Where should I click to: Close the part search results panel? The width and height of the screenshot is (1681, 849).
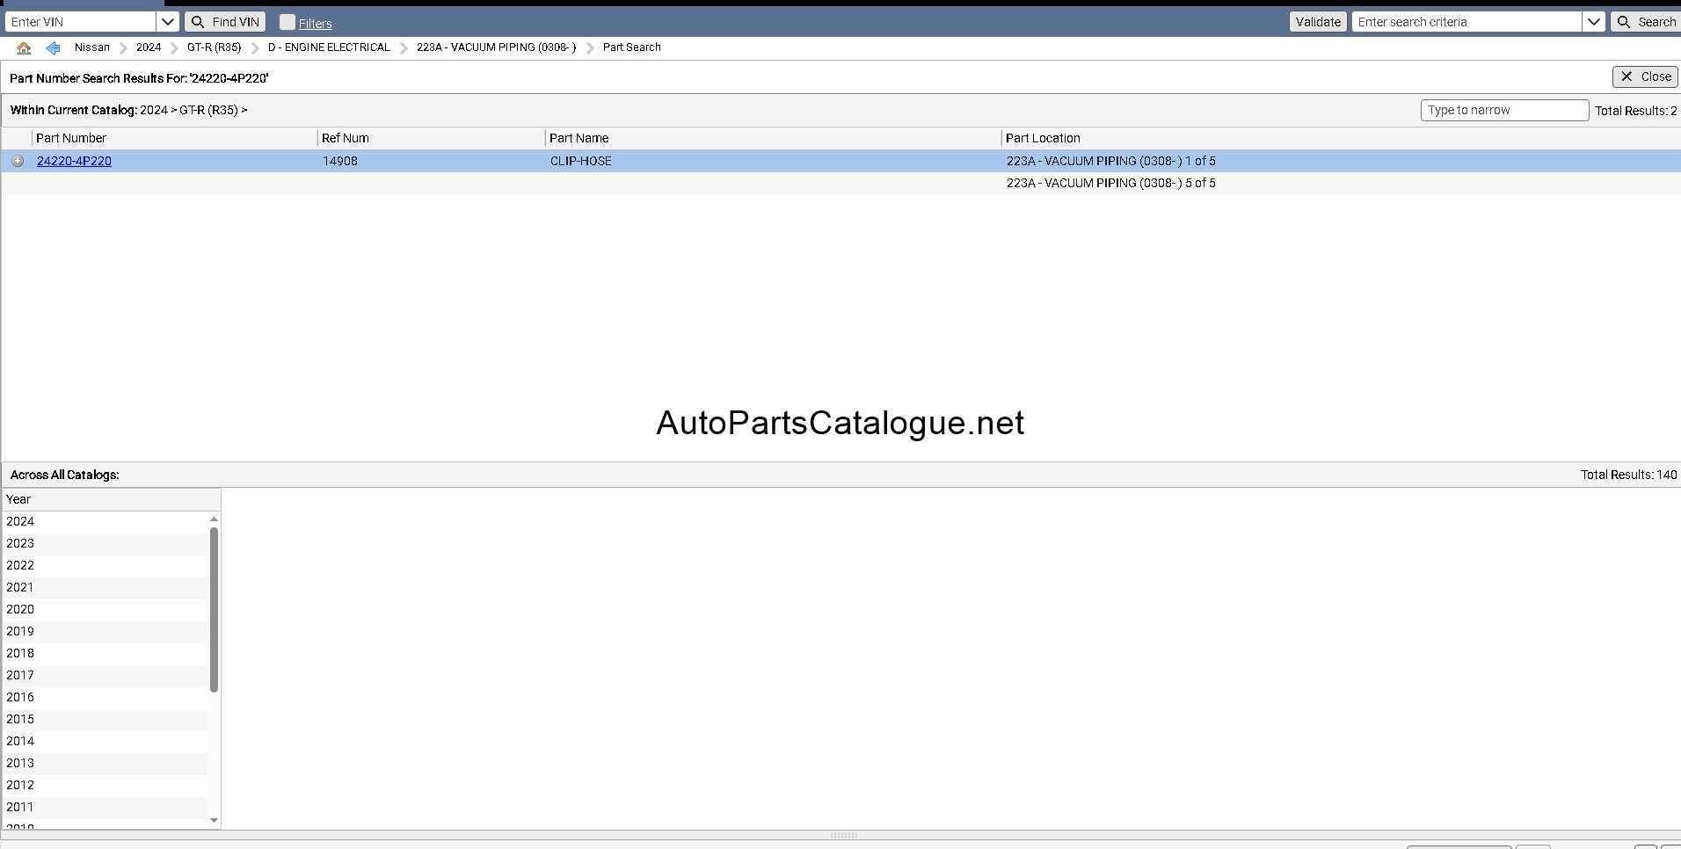[x=1645, y=77]
